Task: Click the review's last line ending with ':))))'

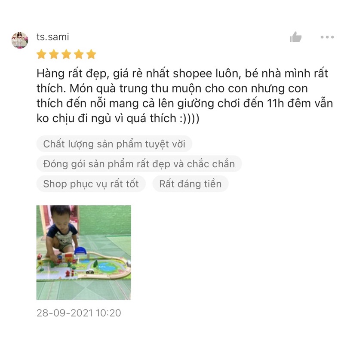Action: pyautogui.click(x=118, y=119)
